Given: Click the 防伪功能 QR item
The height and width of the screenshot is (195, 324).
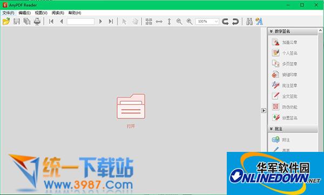Looking at the screenshot, I should [285, 107].
